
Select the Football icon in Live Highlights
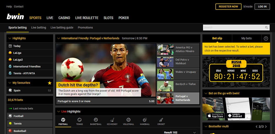pos(63,120)
